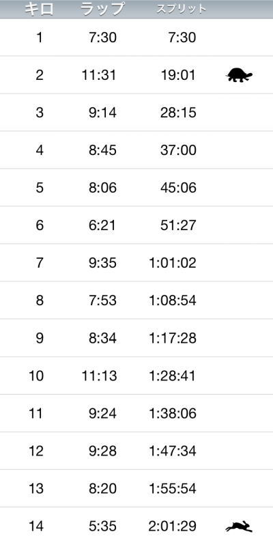Select the スプリット column header
The height and width of the screenshot is (543, 273).
(x=182, y=9)
